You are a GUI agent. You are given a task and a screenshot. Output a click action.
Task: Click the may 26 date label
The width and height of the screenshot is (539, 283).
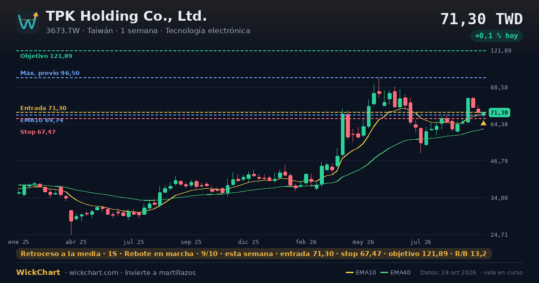363,242
